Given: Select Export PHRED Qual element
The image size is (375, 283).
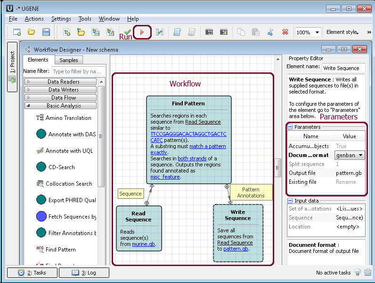Looking at the screenshot, I should (x=66, y=200).
